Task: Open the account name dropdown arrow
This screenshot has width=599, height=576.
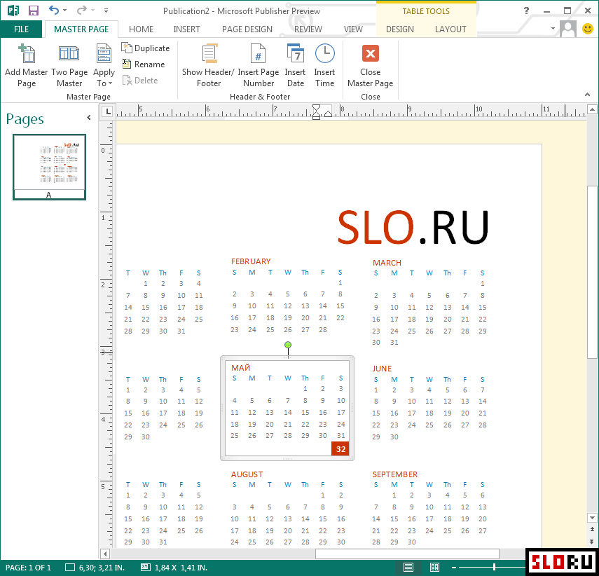Action: [x=552, y=29]
